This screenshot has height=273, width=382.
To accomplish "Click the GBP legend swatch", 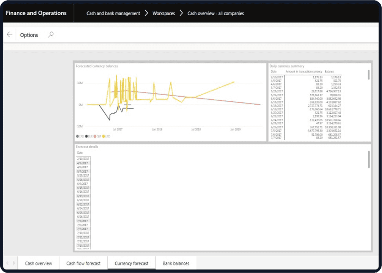I will [95, 136].
